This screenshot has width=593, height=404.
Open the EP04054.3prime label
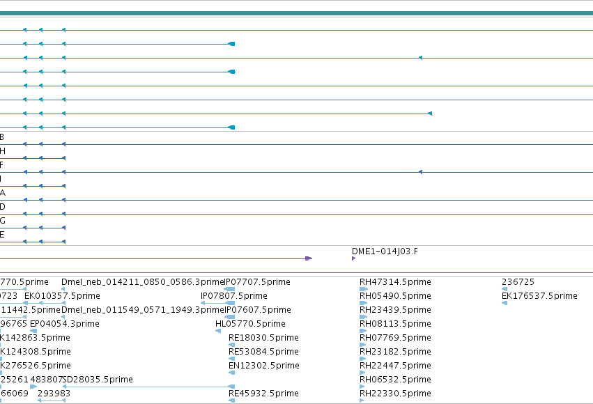(65, 323)
